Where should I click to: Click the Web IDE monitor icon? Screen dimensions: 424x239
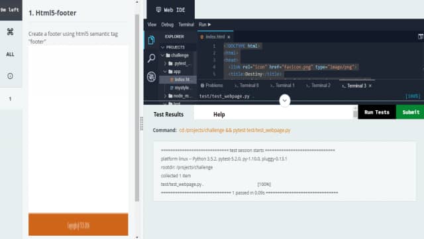[158, 10]
